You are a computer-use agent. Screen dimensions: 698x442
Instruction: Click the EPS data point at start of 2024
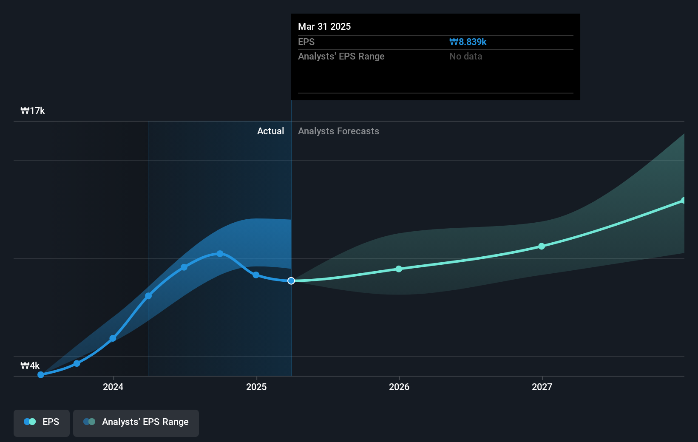113,339
